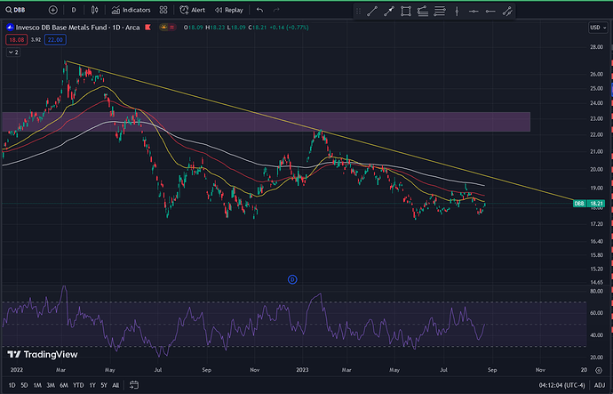Select the 6M time range
This screenshot has height=394, width=613.
click(63, 385)
